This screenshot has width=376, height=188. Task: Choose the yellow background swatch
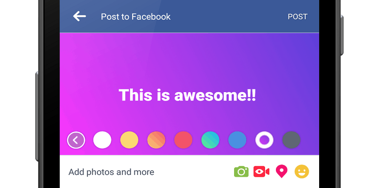(129, 140)
